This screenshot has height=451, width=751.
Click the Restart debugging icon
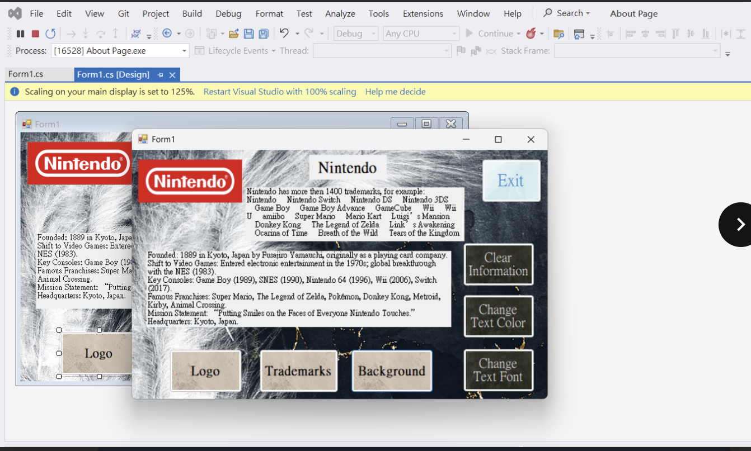pos(50,34)
